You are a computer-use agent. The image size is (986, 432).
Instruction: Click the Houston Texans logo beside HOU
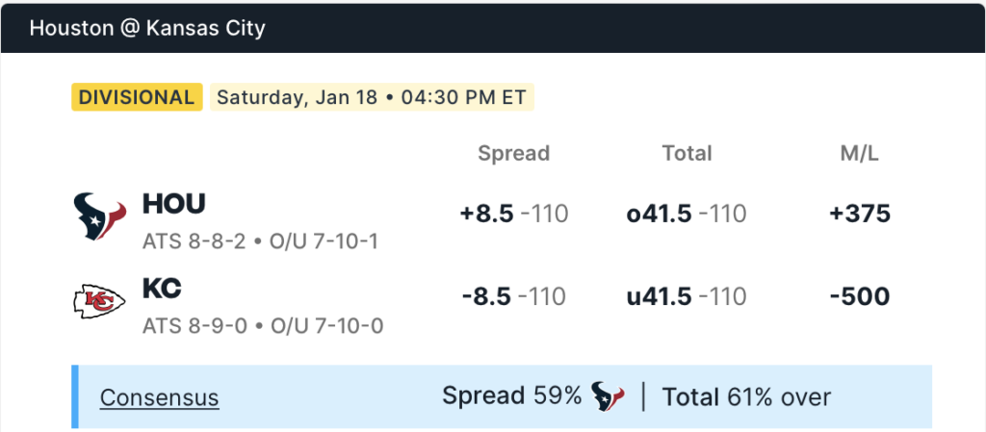click(x=100, y=216)
